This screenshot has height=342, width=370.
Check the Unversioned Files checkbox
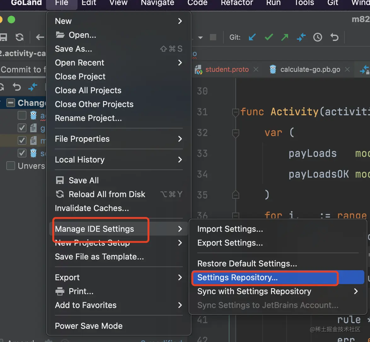11,166
